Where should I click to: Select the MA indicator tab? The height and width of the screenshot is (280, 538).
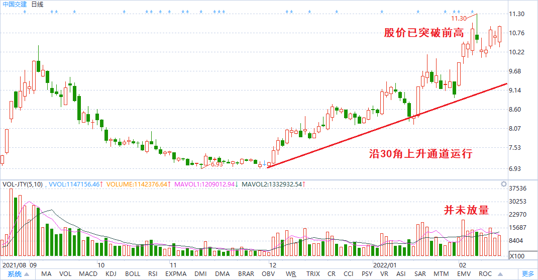tap(46, 274)
